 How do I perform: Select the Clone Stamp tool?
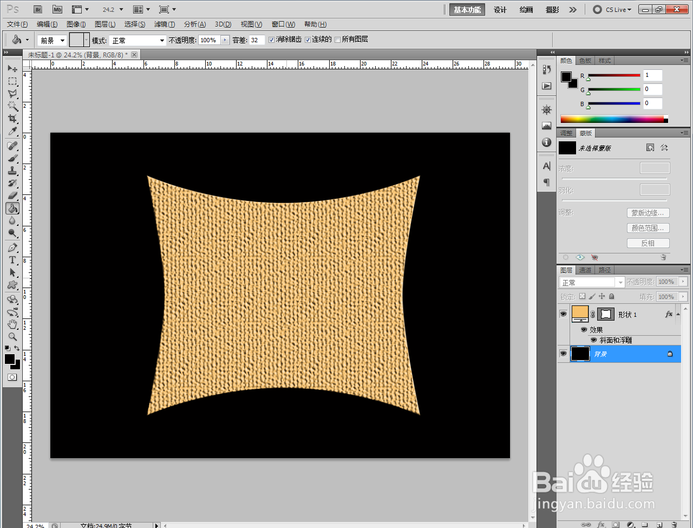tap(12, 171)
